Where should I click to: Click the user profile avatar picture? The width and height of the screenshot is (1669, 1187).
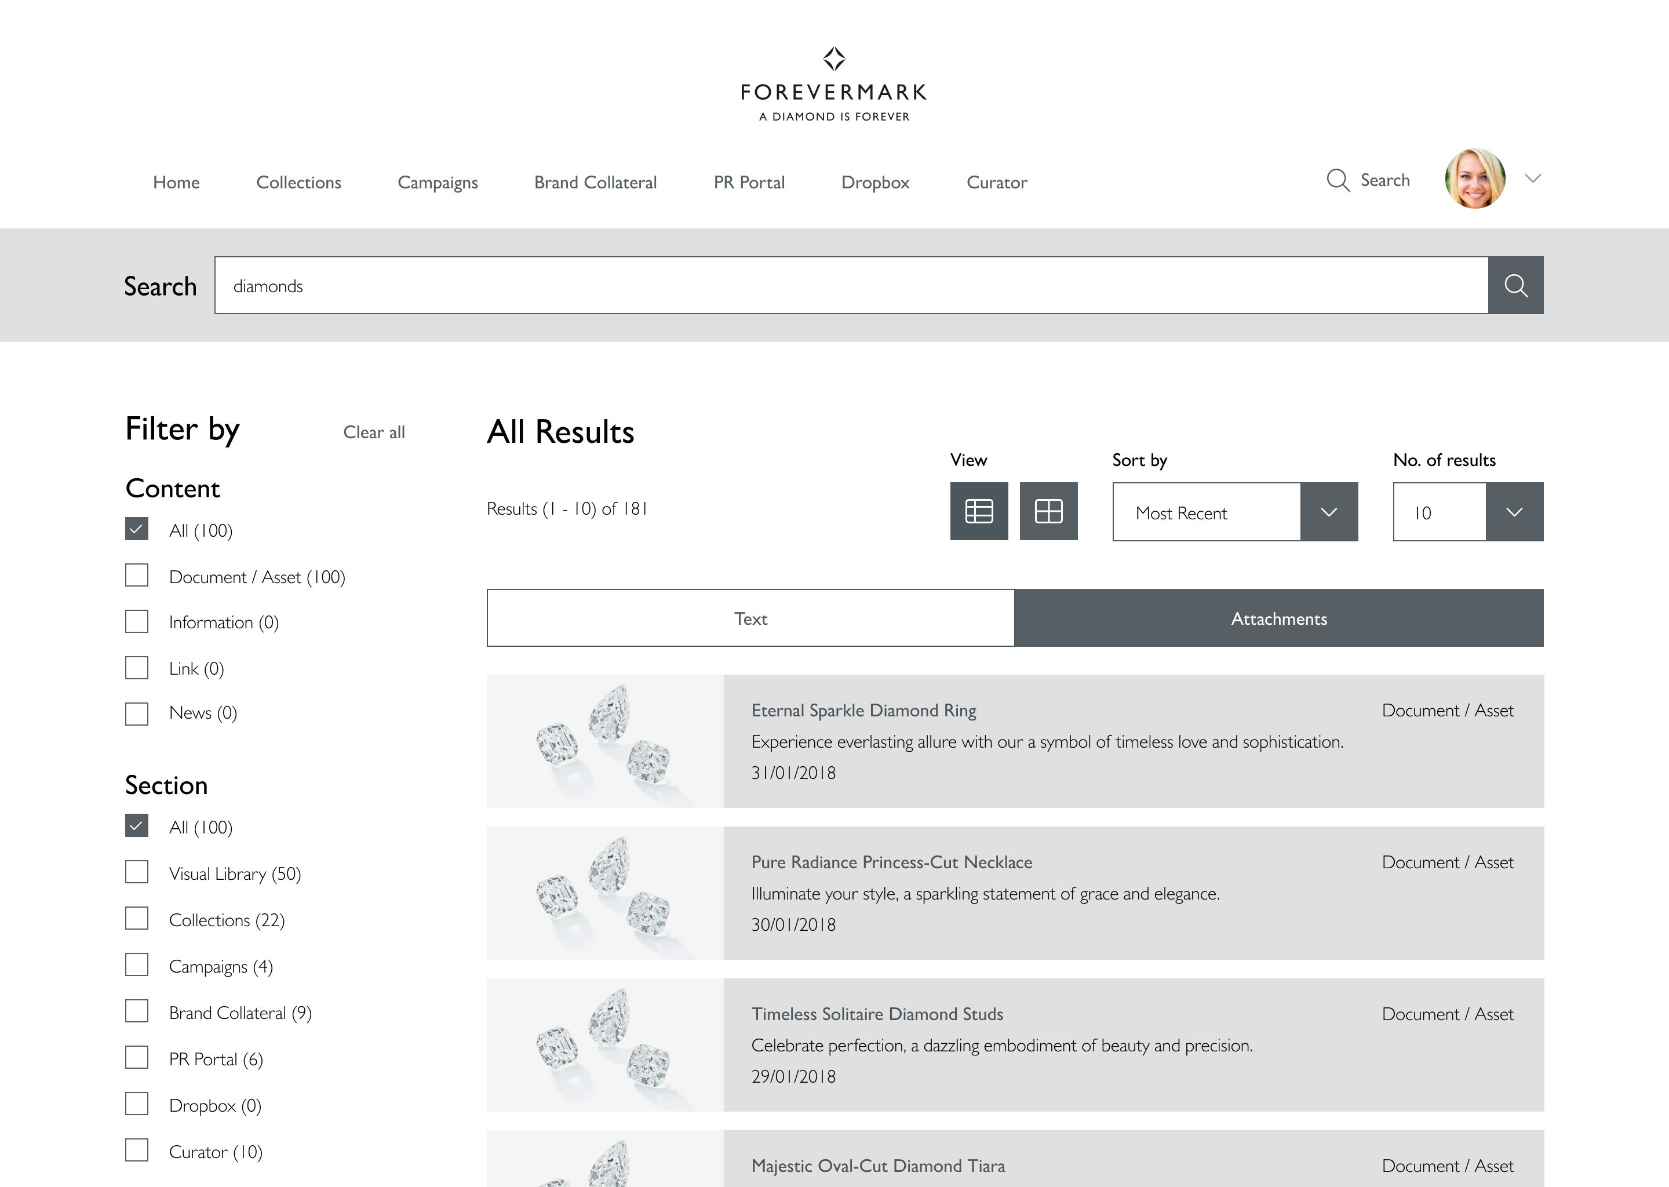1475,179
